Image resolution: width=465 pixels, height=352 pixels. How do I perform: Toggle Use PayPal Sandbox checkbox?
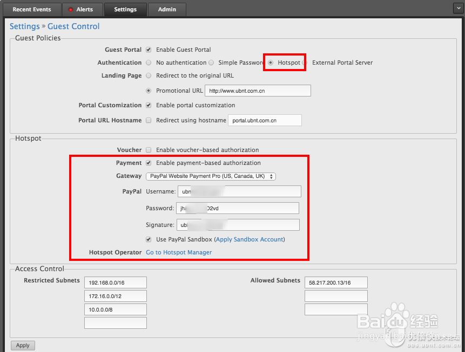point(149,239)
